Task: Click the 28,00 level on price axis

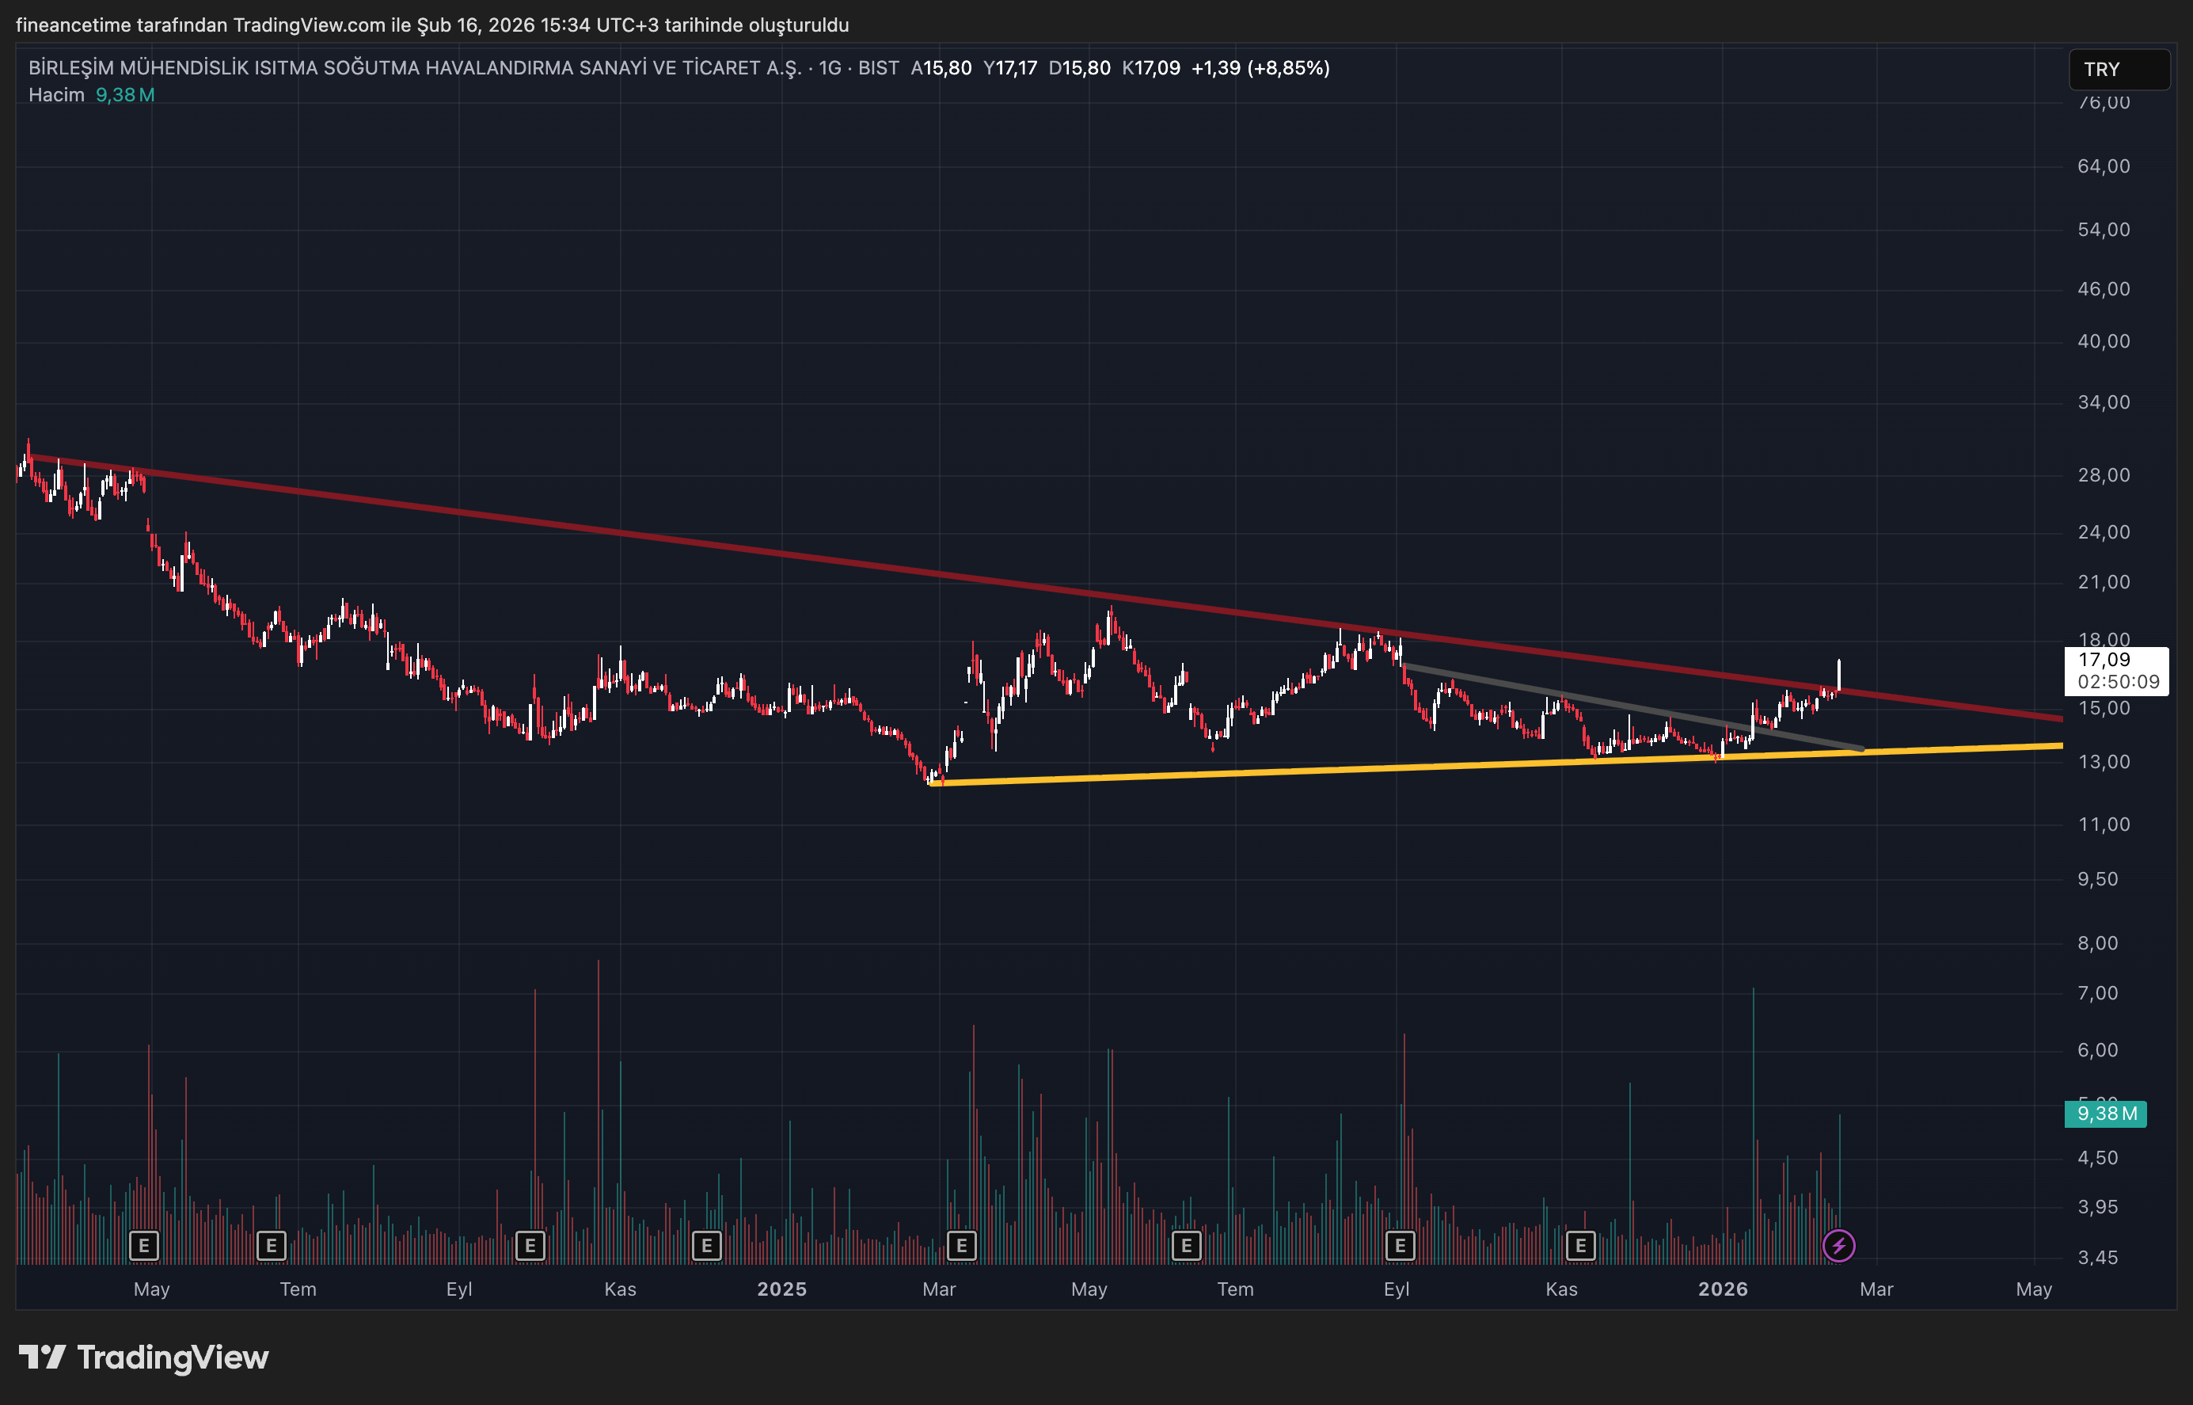Action: (x=2103, y=475)
